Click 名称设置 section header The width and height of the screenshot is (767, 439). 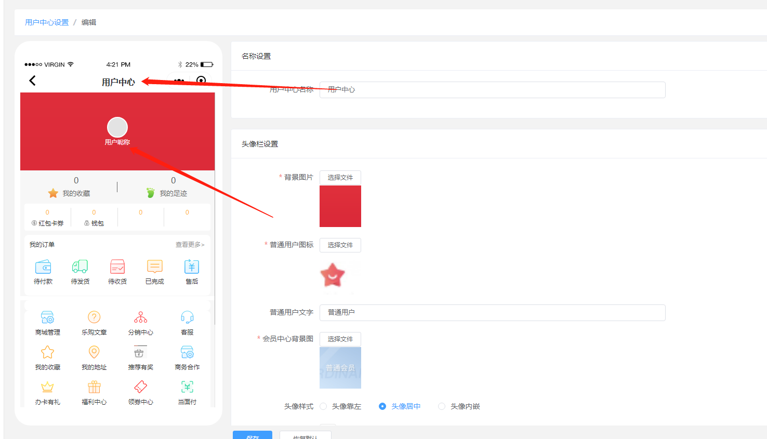click(256, 56)
